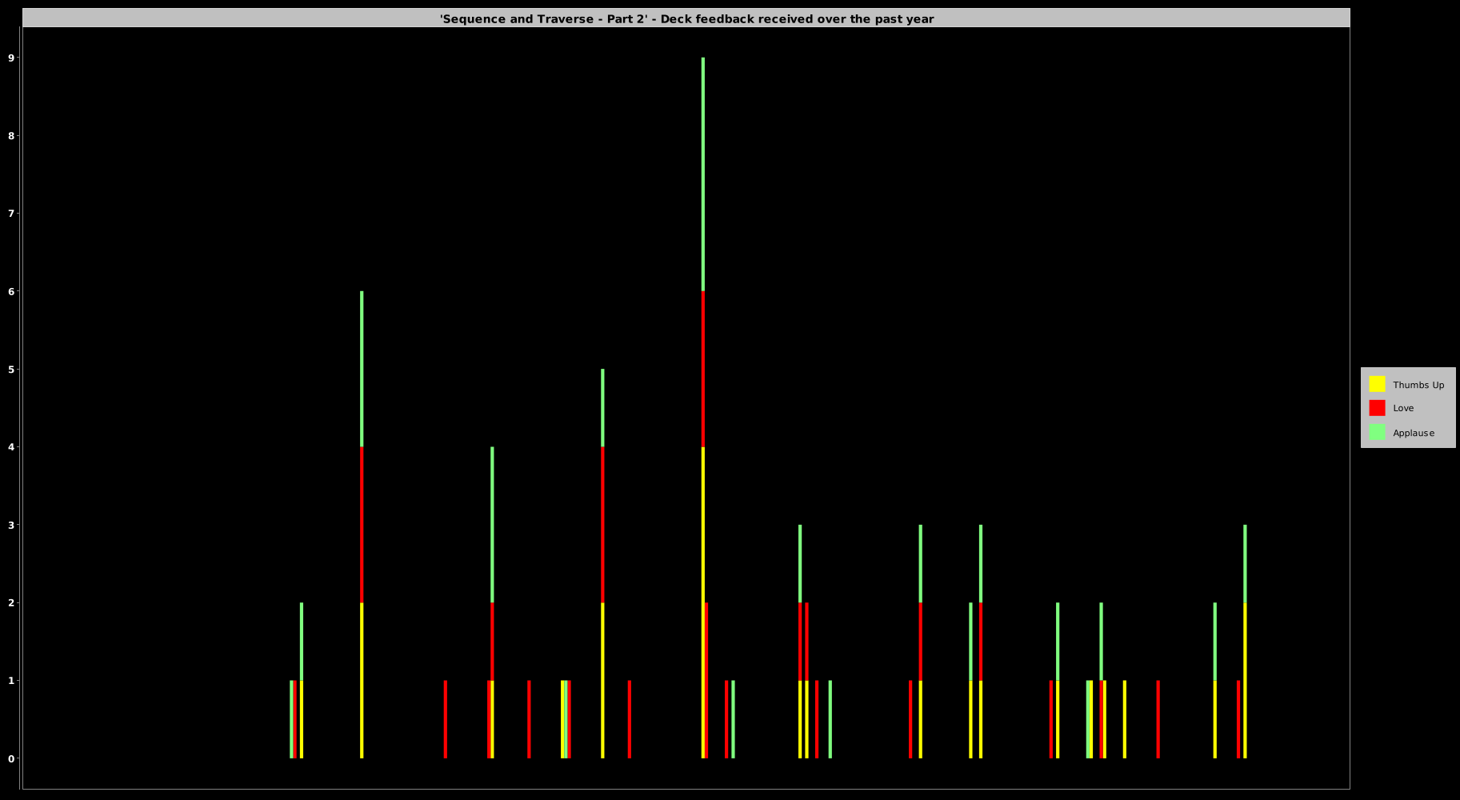Click the y-axis label 6
The image size is (1460, 800).
click(x=11, y=291)
